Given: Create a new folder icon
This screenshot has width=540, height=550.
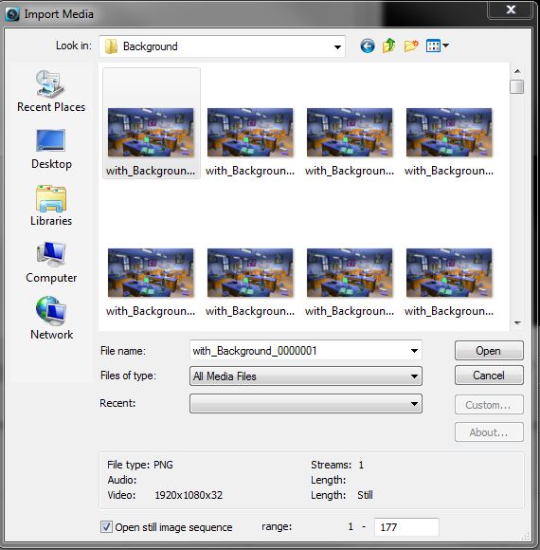Looking at the screenshot, I should click(411, 46).
